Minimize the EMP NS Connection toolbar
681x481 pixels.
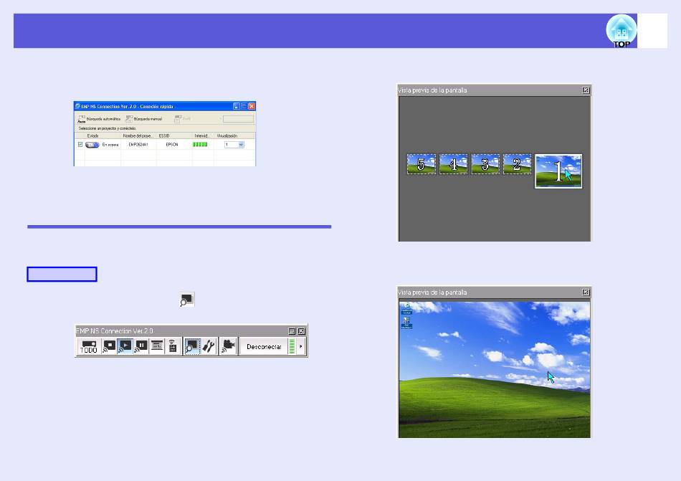292,331
